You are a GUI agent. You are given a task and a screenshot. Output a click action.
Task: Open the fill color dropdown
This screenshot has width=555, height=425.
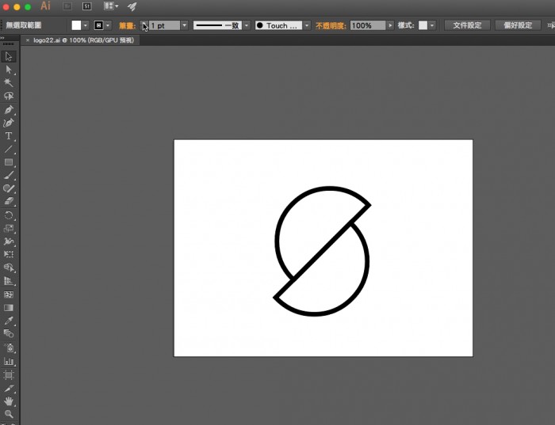[x=86, y=25]
